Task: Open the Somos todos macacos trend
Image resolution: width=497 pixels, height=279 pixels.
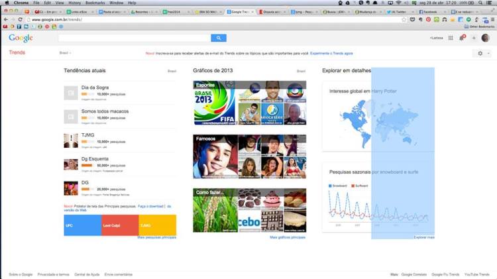Action: click(x=105, y=111)
